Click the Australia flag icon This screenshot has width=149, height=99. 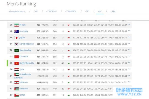pyautogui.click(x=17, y=31)
